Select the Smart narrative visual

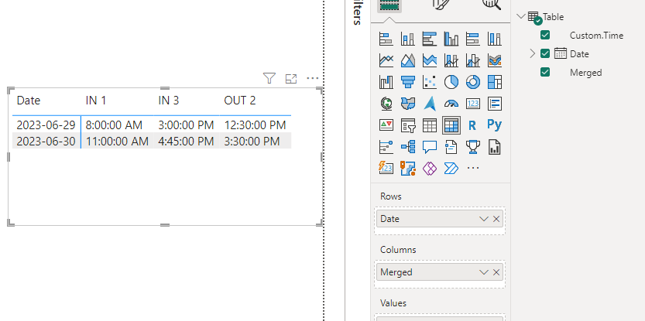pos(451,146)
